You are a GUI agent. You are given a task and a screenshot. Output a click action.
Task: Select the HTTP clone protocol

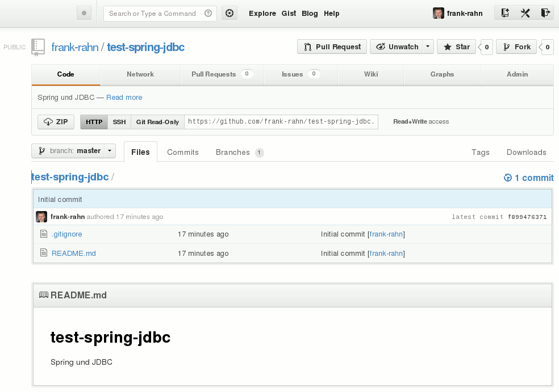coord(94,122)
